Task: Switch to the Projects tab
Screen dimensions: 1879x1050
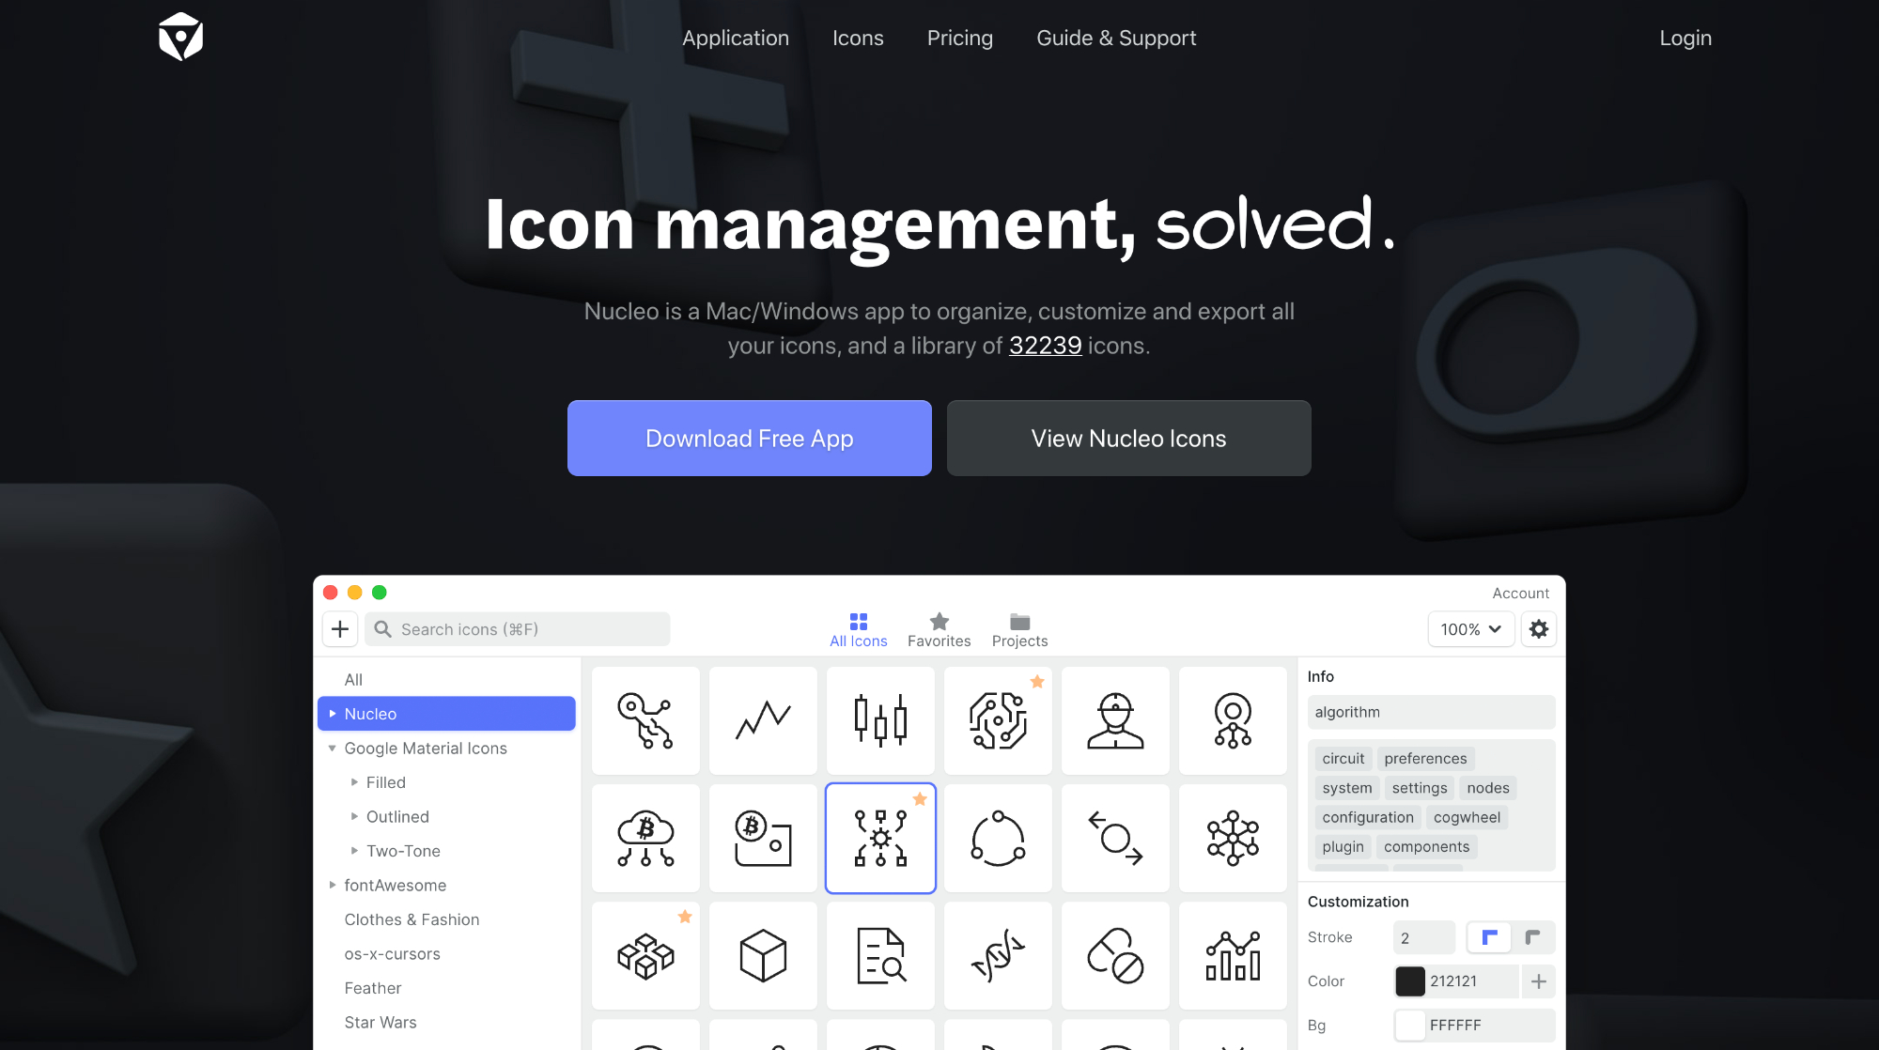Action: pos(1019,628)
